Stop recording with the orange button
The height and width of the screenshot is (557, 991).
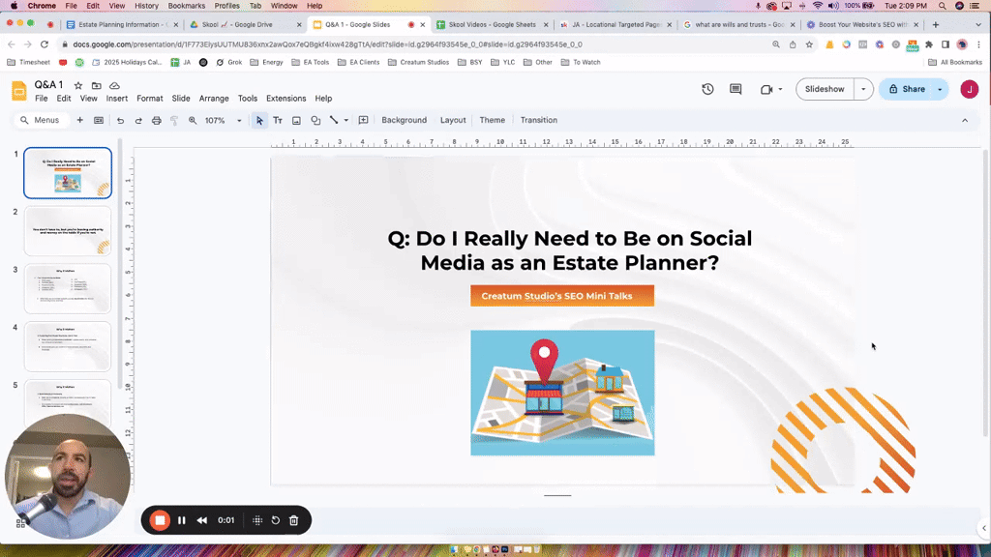(160, 520)
